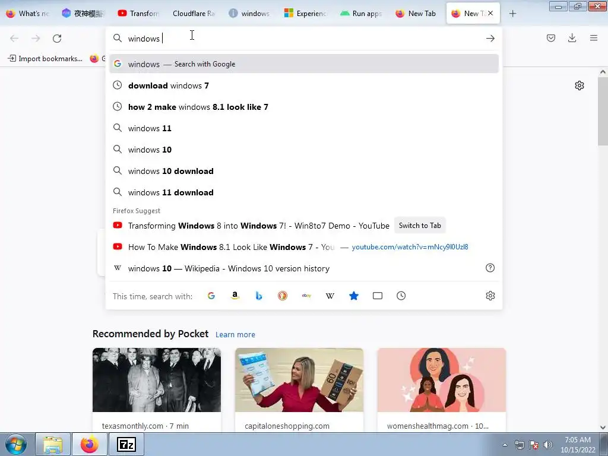Viewport: 608px width, 456px height.
Task: Open the Windows Start button
Action: coord(16,444)
